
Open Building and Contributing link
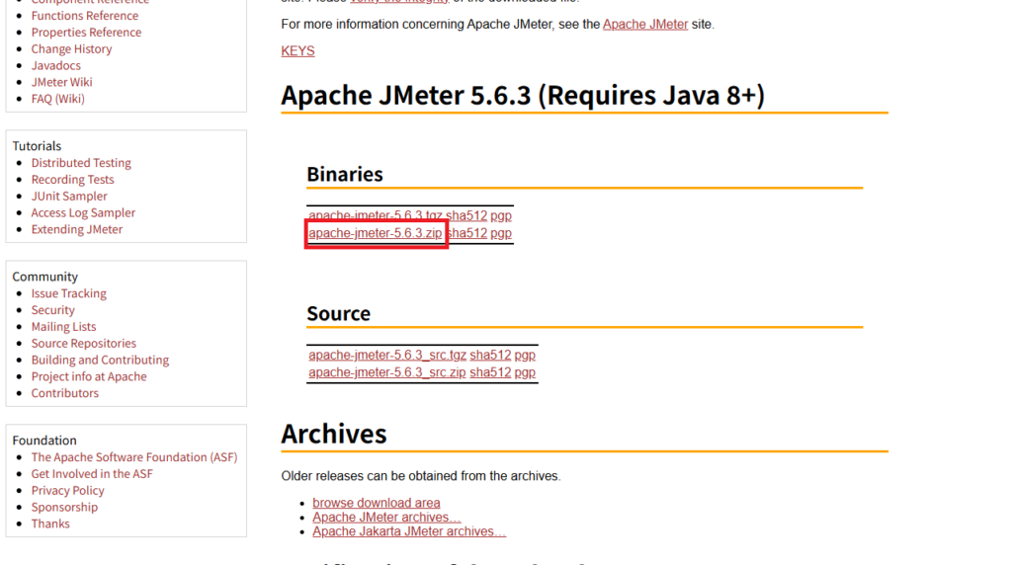tap(100, 360)
